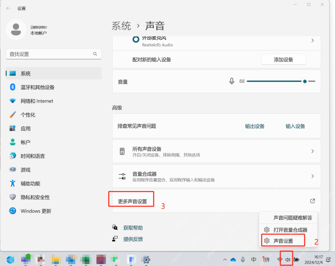The width and height of the screenshot is (335, 266).
Task: Click the 中 input language indicator
Action: pos(254,260)
